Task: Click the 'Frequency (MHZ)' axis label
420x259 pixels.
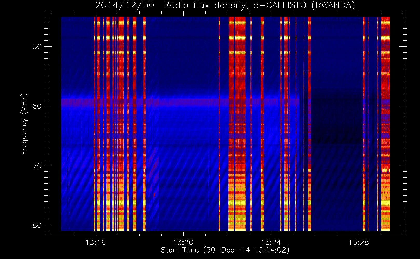Action: [24, 124]
